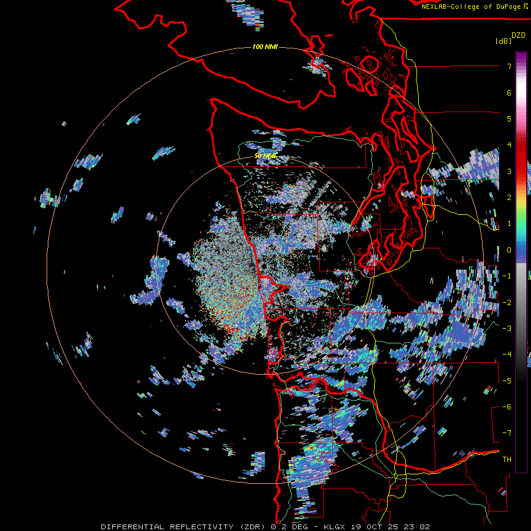
Task: Click the 4 value on color scale
Action: pos(509,145)
